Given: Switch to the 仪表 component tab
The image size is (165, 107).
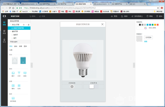Looking at the screenshot, I should pyautogui.click(x=11, y=50).
